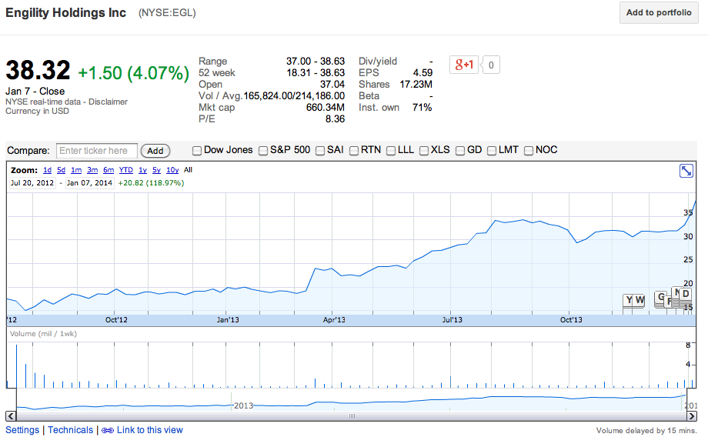Enable the LMT comparison checkbox

click(x=492, y=151)
